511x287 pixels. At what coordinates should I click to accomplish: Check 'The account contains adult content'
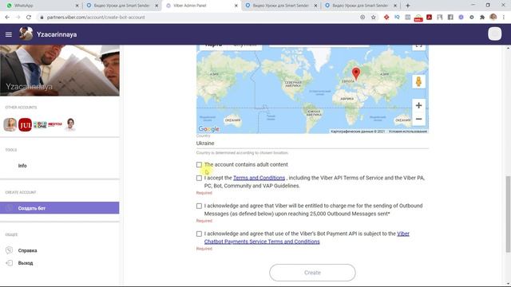coord(199,165)
